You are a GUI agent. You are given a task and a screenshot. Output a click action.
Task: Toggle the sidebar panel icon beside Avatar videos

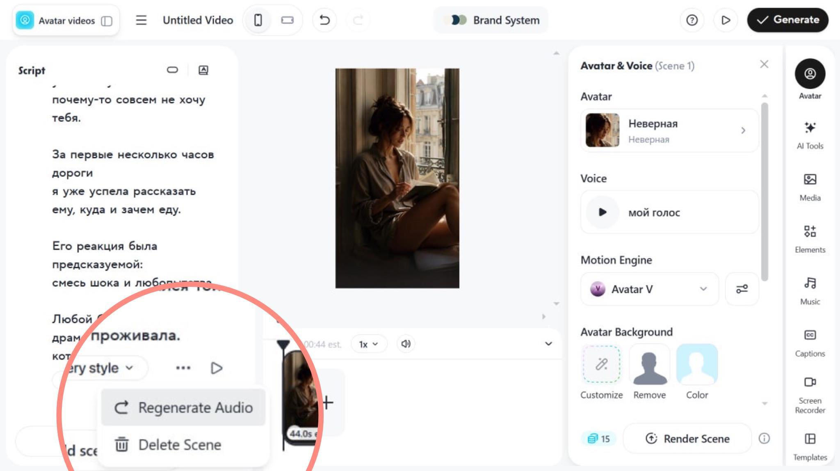coord(107,21)
